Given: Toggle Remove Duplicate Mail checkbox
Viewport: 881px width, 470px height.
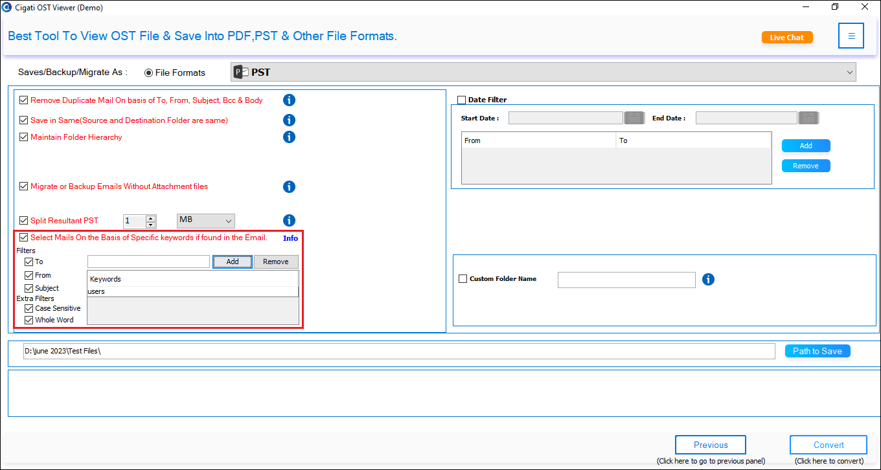Looking at the screenshot, I should (24, 100).
